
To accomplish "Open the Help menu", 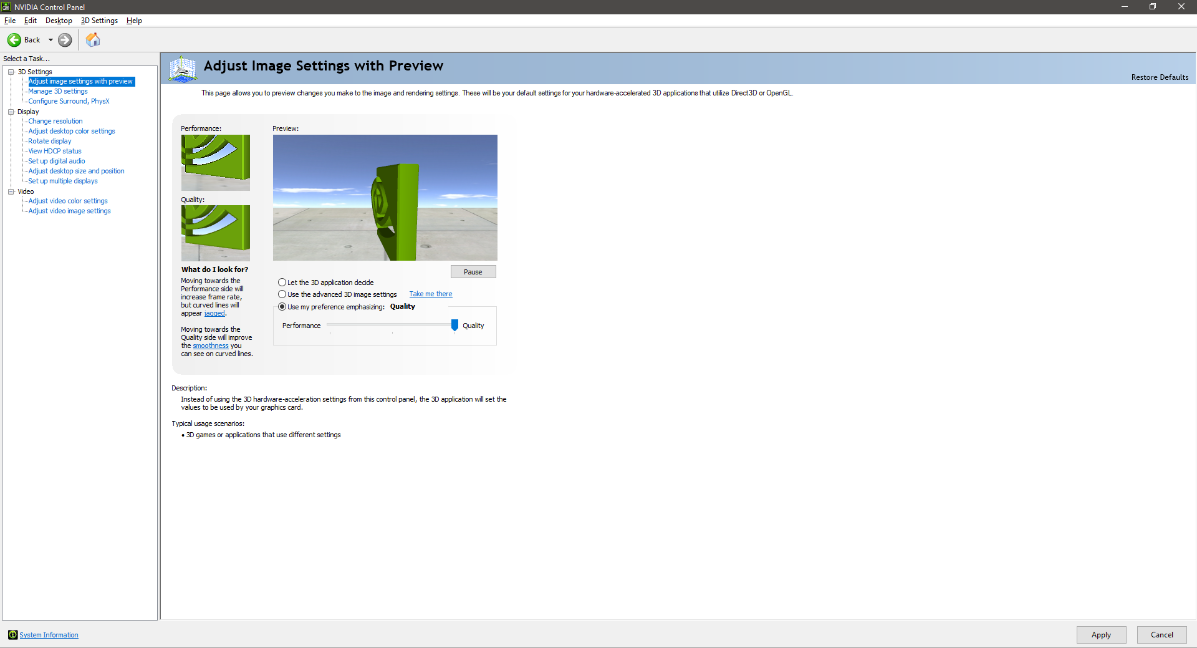I will point(134,21).
